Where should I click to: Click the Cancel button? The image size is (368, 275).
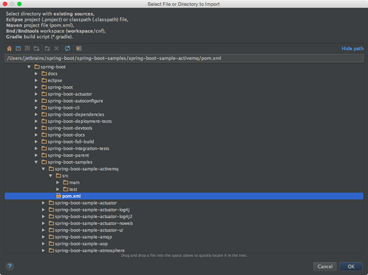pos(325,266)
